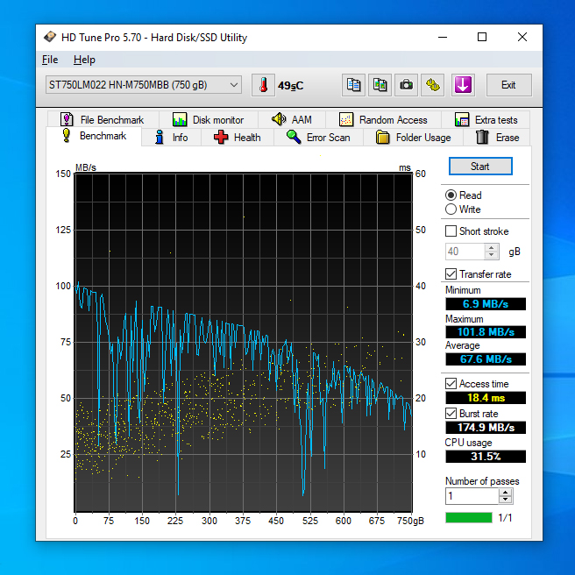Maximize the HD Tune Pro window

[482, 37]
